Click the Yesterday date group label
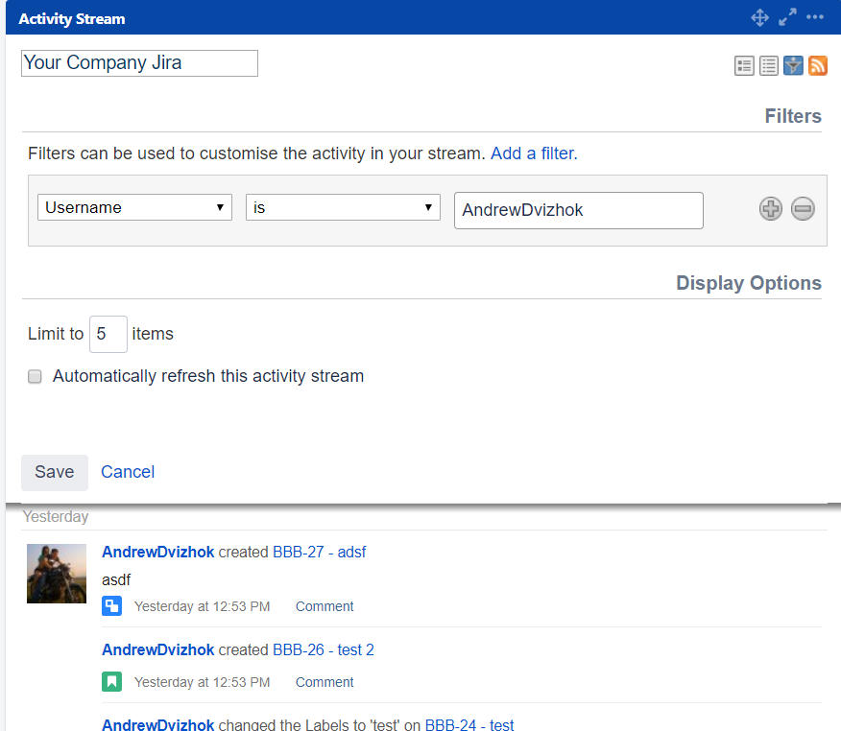Screen dimensions: 841x731 coord(56,517)
